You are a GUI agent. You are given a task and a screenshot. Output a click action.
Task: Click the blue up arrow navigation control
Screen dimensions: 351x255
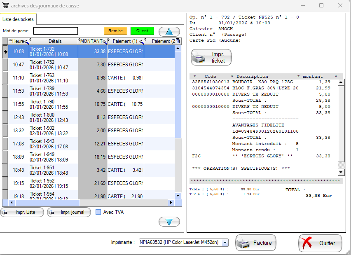click(x=169, y=31)
